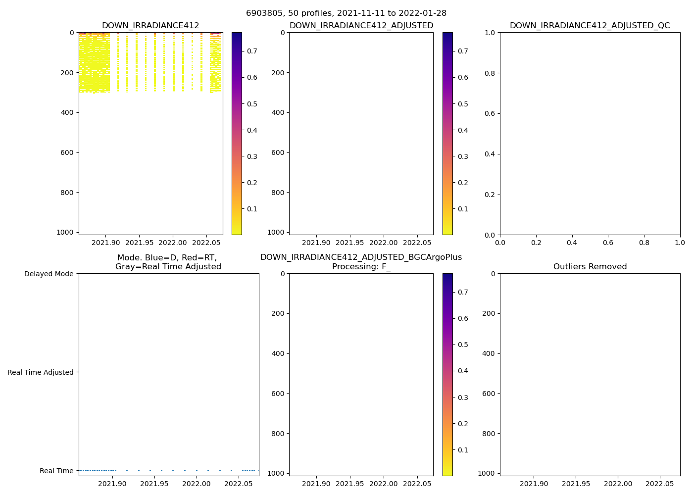Select the Mode legend title of bottom-left plot

coord(168,262)
